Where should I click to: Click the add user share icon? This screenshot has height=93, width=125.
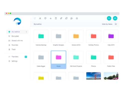point(71,18)
